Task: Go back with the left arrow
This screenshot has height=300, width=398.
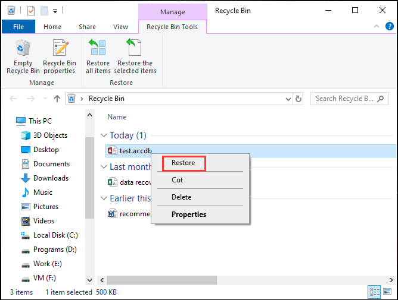Action: pos(13,99)
